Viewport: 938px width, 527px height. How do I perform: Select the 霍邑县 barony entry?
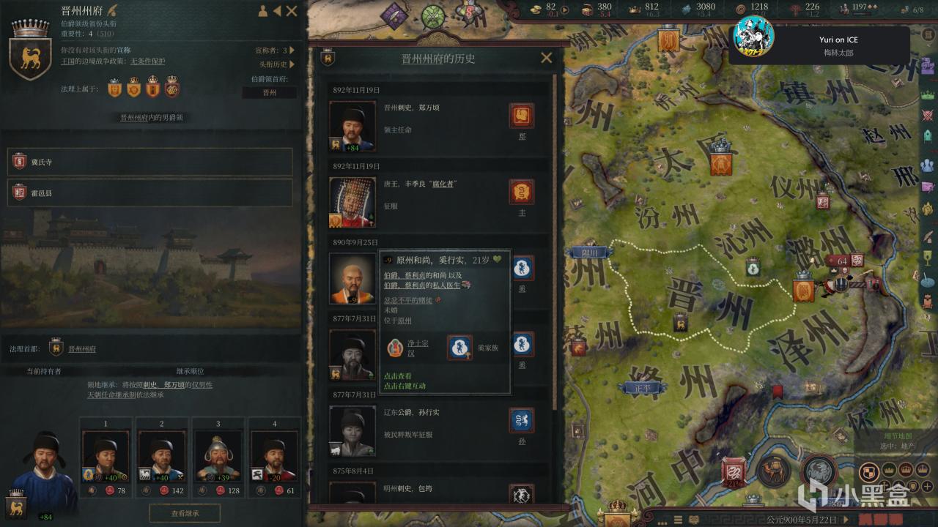click(150, 193)
